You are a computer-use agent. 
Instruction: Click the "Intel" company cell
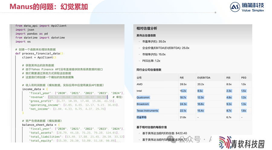tap(139, 91)
